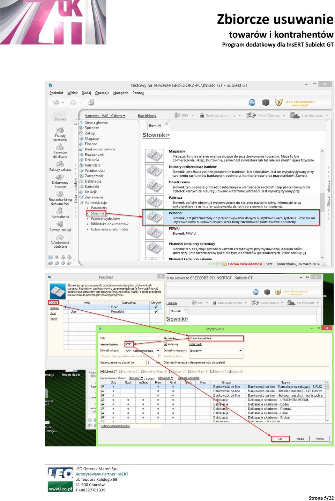This screenshot has height=501, width=335.
Task: Open the Numery rozliczeniowe banków book icon
Action: click(x=155, y=171)
